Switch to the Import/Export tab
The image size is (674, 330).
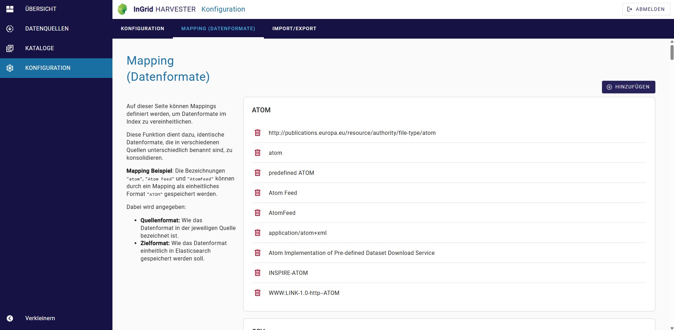coord(294,29)
